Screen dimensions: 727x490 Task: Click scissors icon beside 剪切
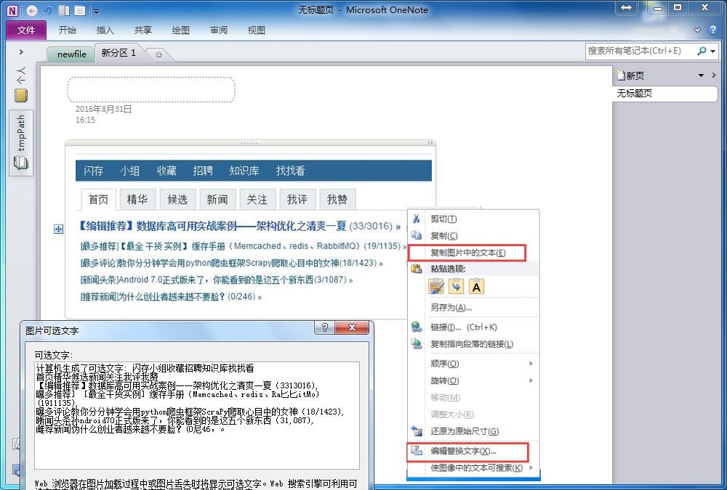tap(417, 219)
